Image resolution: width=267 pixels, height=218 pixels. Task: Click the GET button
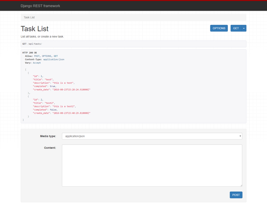pyautogui.click(x=236, y=28)
